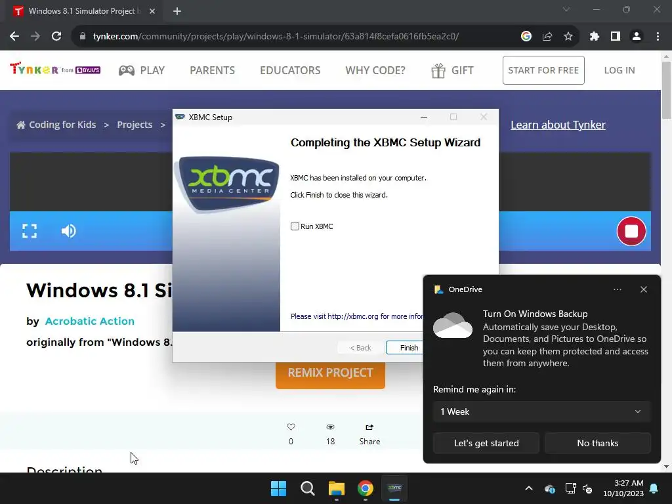Open the clock and date flyout
672x504 pixels.
coord(623,488)
